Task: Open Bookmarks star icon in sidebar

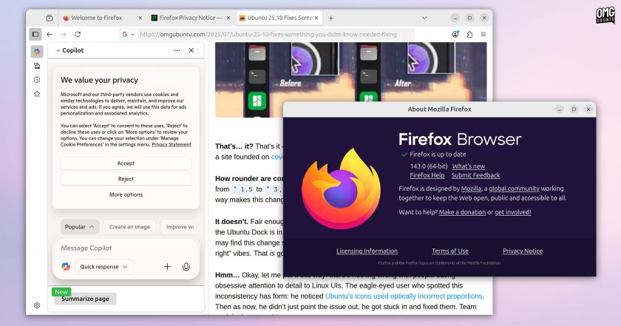Action: [x=37, y=94]
